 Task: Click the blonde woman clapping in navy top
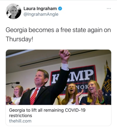point(94,93)
